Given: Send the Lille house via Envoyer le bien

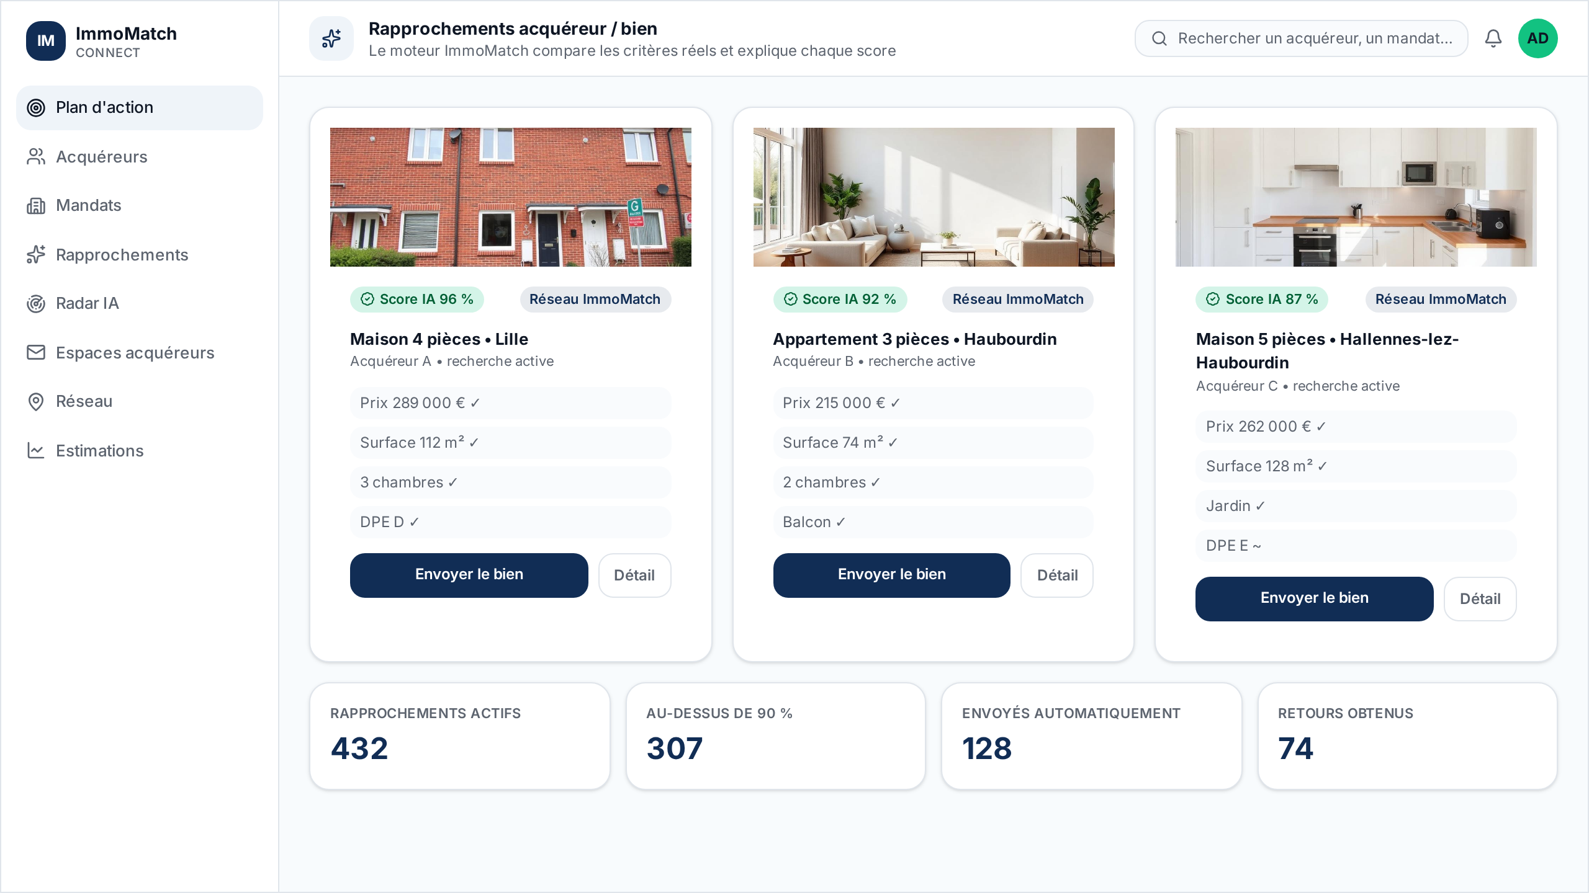Looking at the screenshot, I should [x=469, y=575].
